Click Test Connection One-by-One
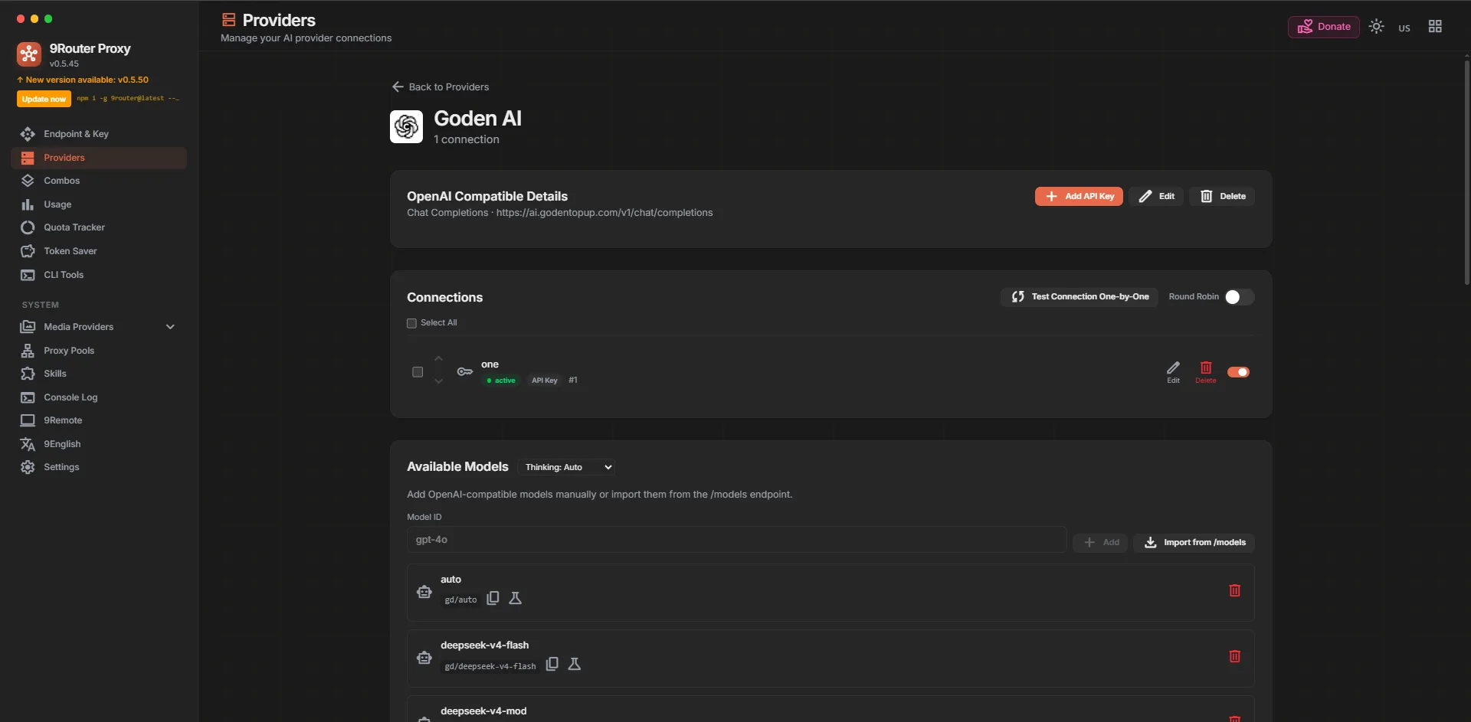1471x722 pixels. (1079, 296)
